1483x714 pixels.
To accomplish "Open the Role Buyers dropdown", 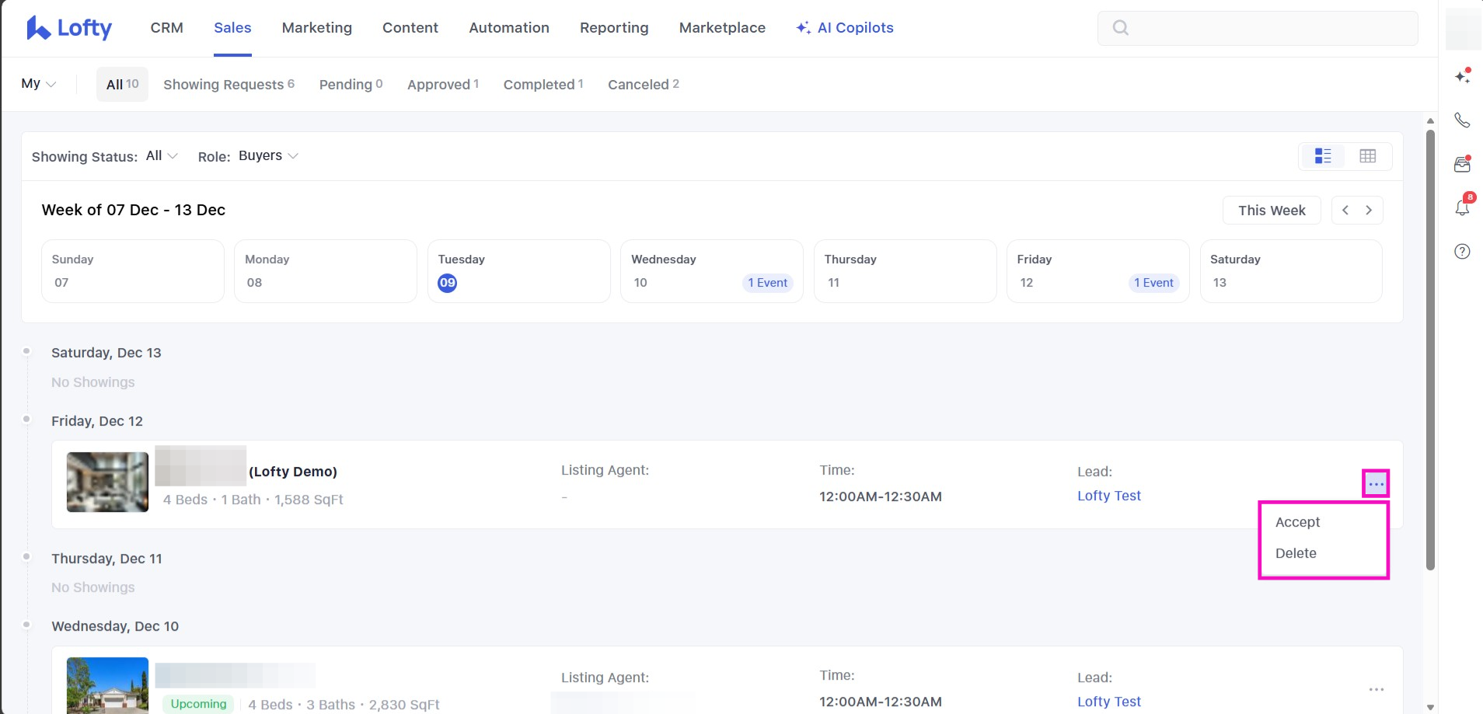I will pyautogui.click(x=268, y=156).
